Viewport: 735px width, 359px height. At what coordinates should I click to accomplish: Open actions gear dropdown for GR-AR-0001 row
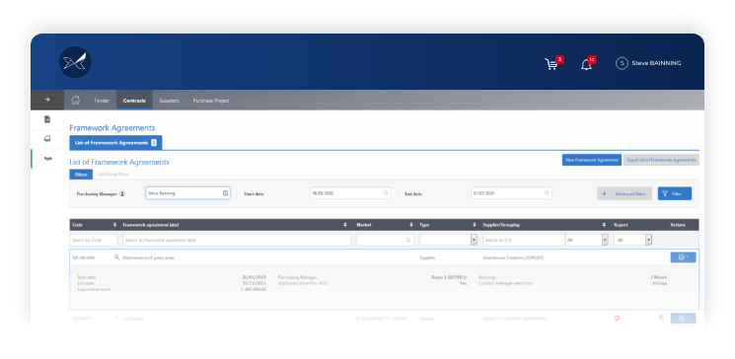click(x=683, y=257)
